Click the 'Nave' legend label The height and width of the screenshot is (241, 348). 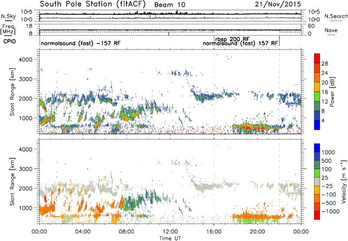click(331, 30)
